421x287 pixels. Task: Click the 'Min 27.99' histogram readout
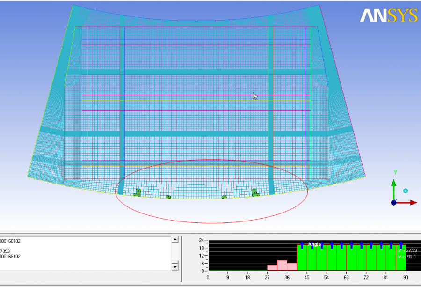pyautogui.click(x=407, y=250)
